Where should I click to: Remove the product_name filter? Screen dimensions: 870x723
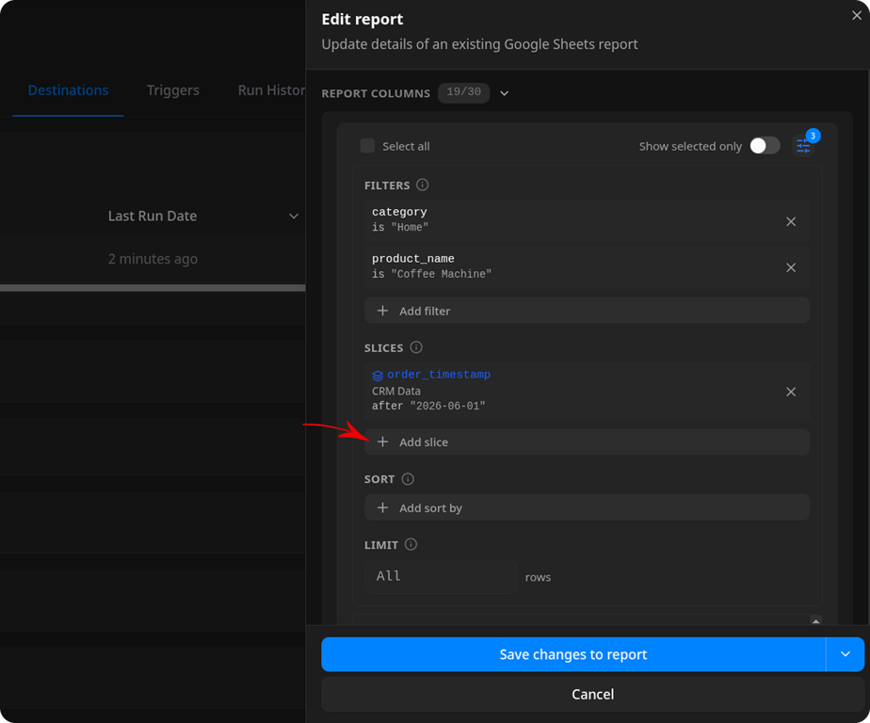pos(791,267)
